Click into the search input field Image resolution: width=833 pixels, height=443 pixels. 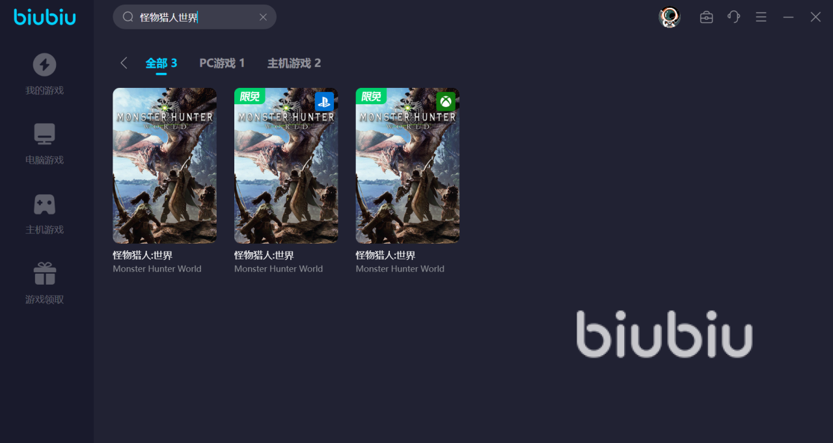(x=195, y=17)
